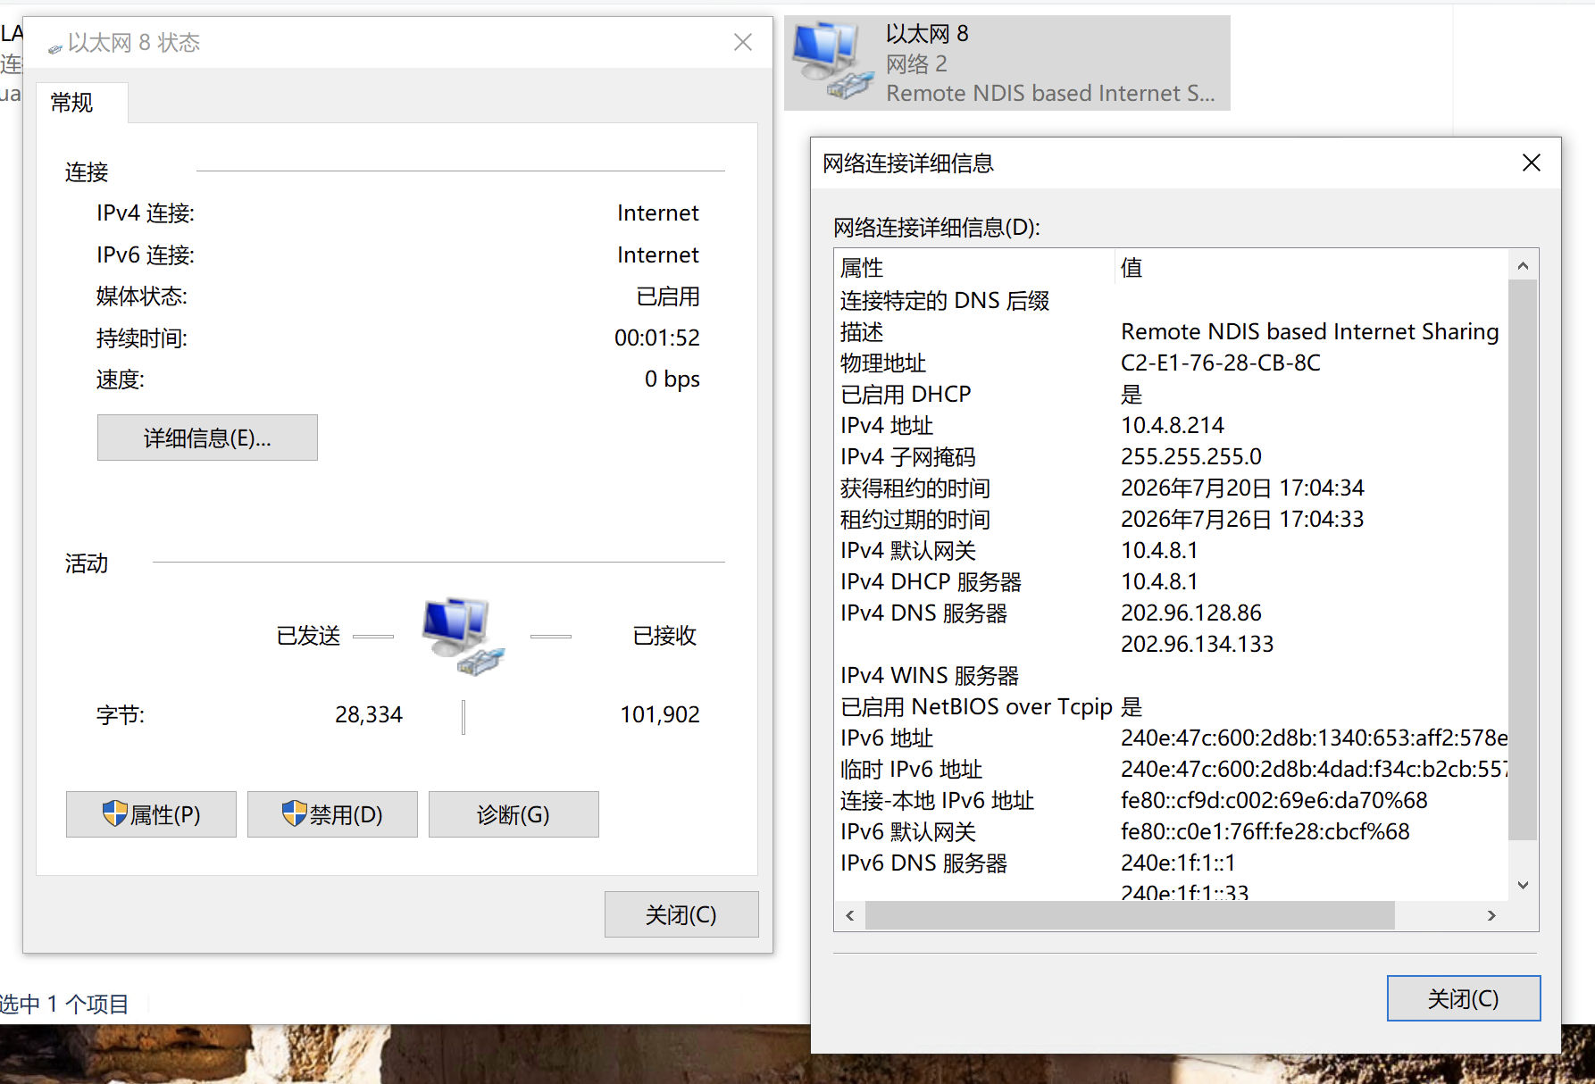1595x1084 pixels.
Task: Click 关闭(C) in the 网络连接详细信息 dialog
Action: 1464,998
